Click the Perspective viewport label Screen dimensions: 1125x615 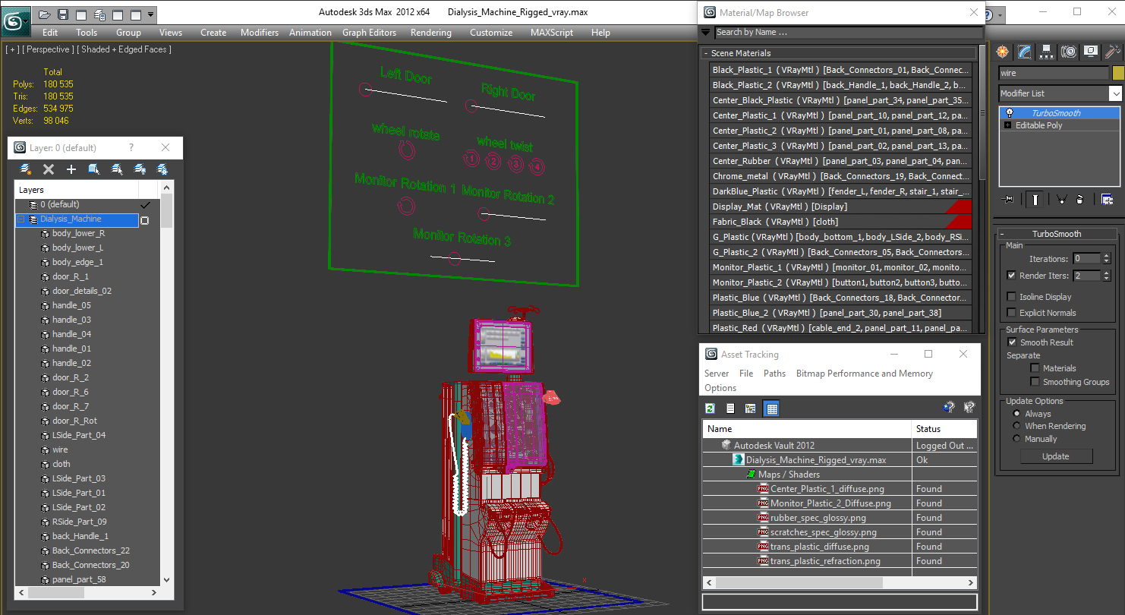(49, 49)
